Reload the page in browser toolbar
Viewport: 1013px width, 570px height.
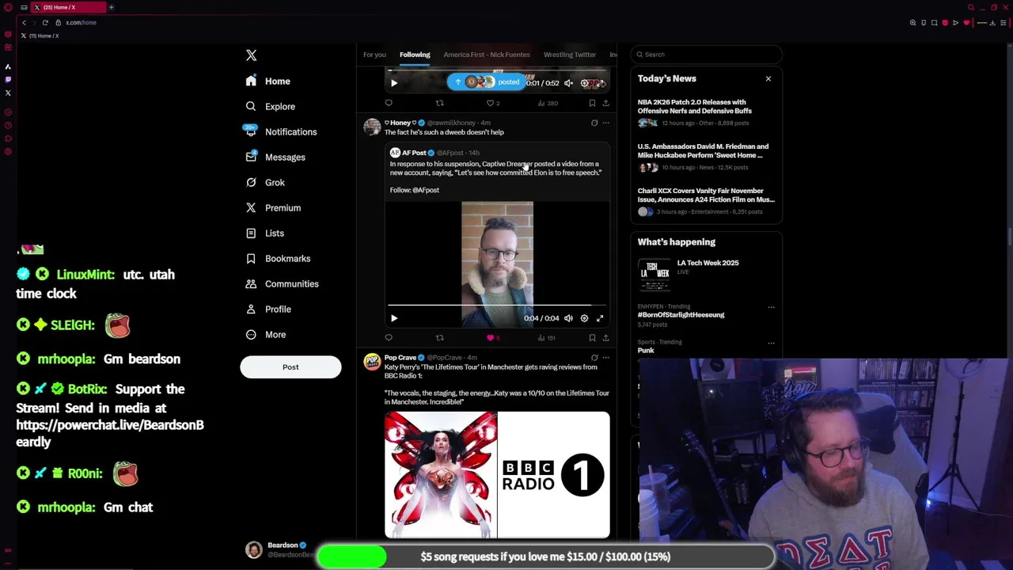point(45,22)
